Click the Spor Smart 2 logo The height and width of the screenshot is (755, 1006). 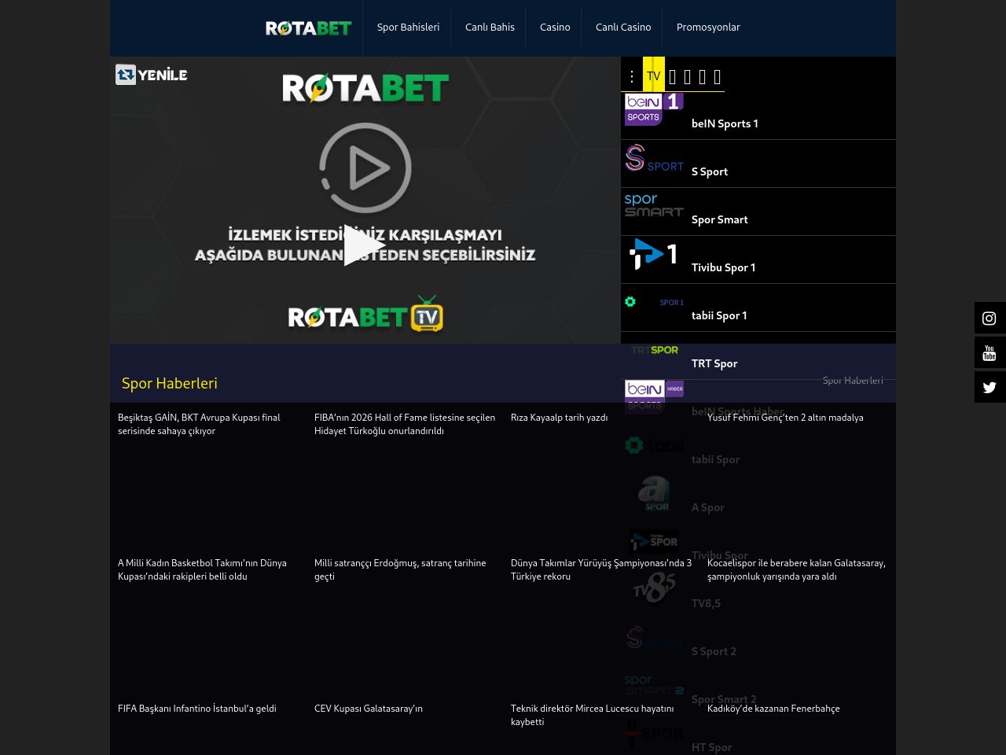click(x=654, y=685)
